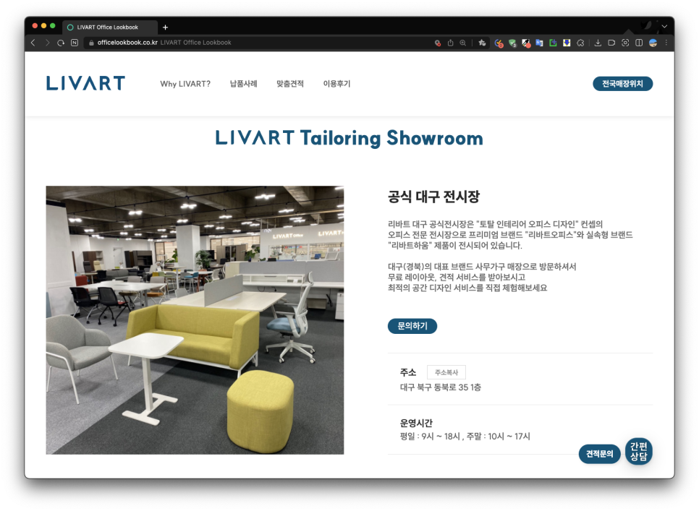Click the LIVART Tailoring Showroom title
Screen dimensions: 699x511
[349, 138]
